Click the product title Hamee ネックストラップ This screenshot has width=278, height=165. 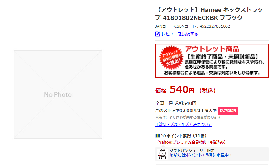(x=209, y=14)
